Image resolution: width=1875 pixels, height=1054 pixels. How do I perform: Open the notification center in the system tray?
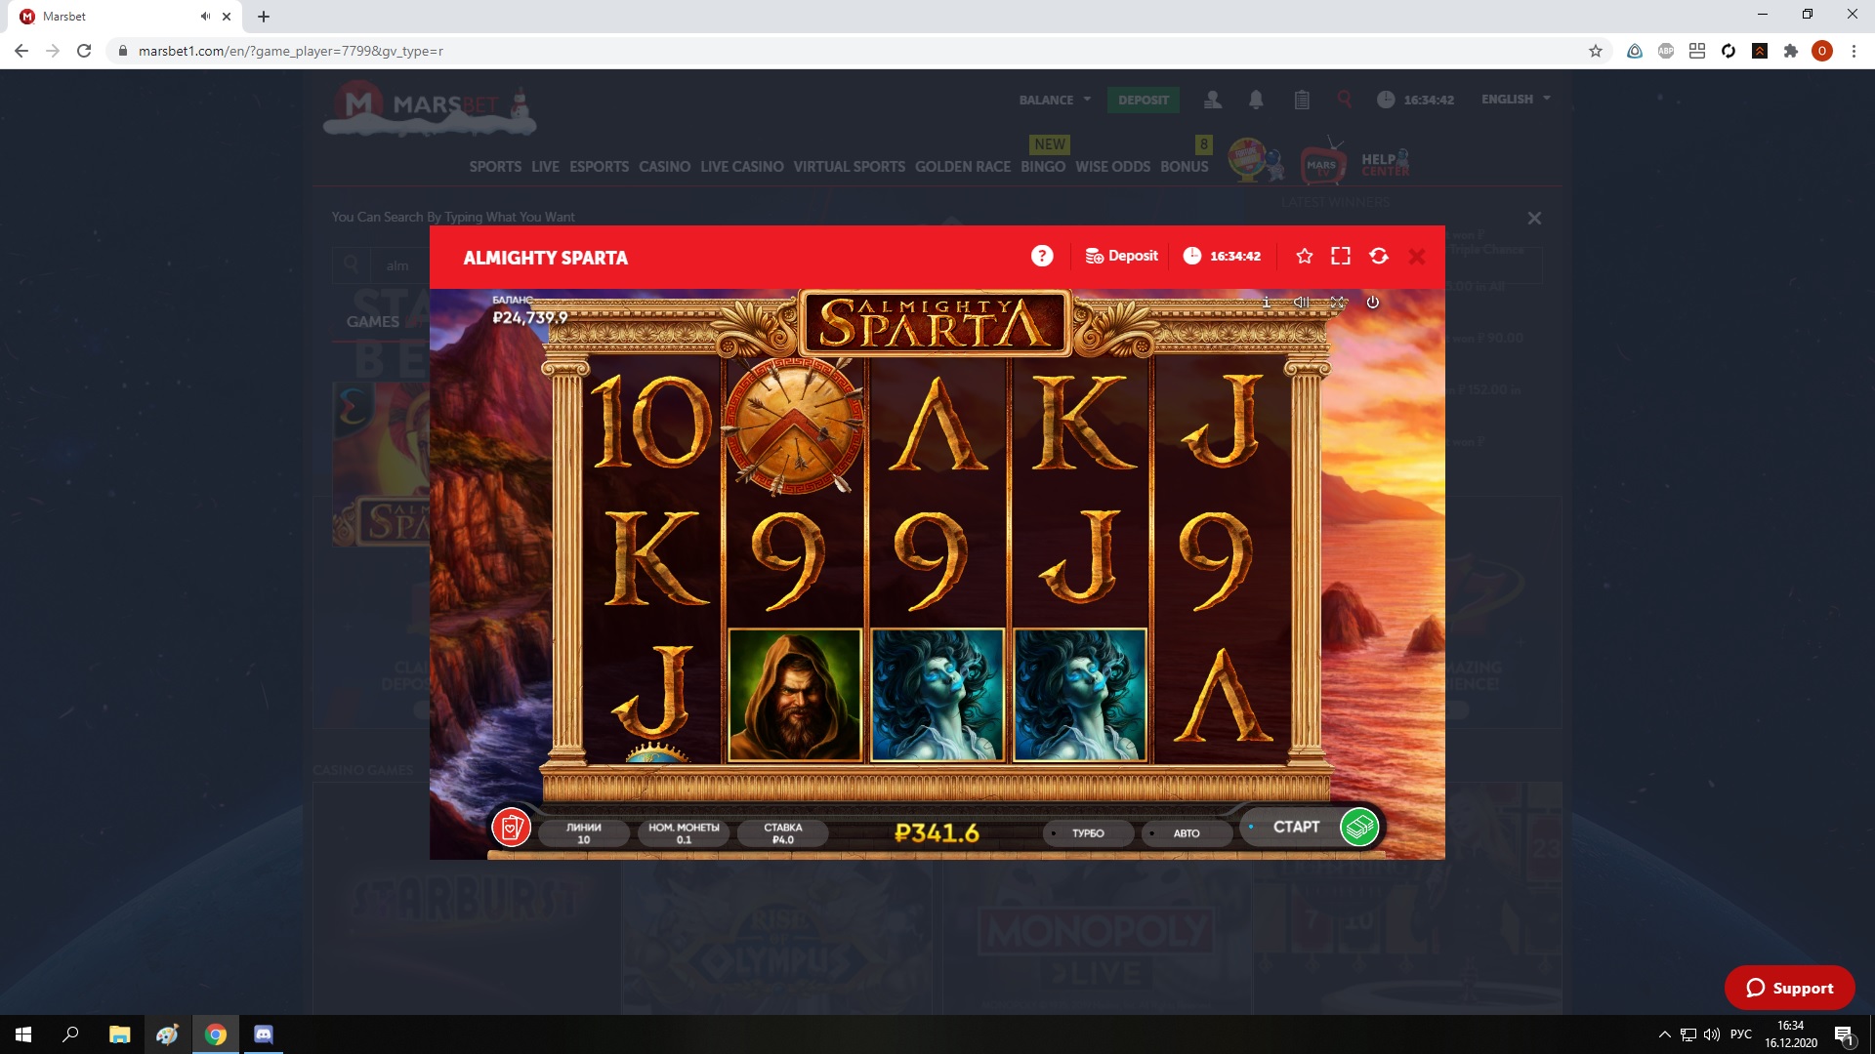(x=1844, y=1035)
